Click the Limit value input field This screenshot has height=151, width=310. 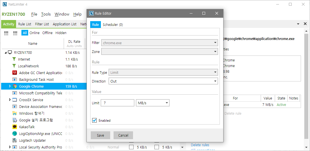118,103
